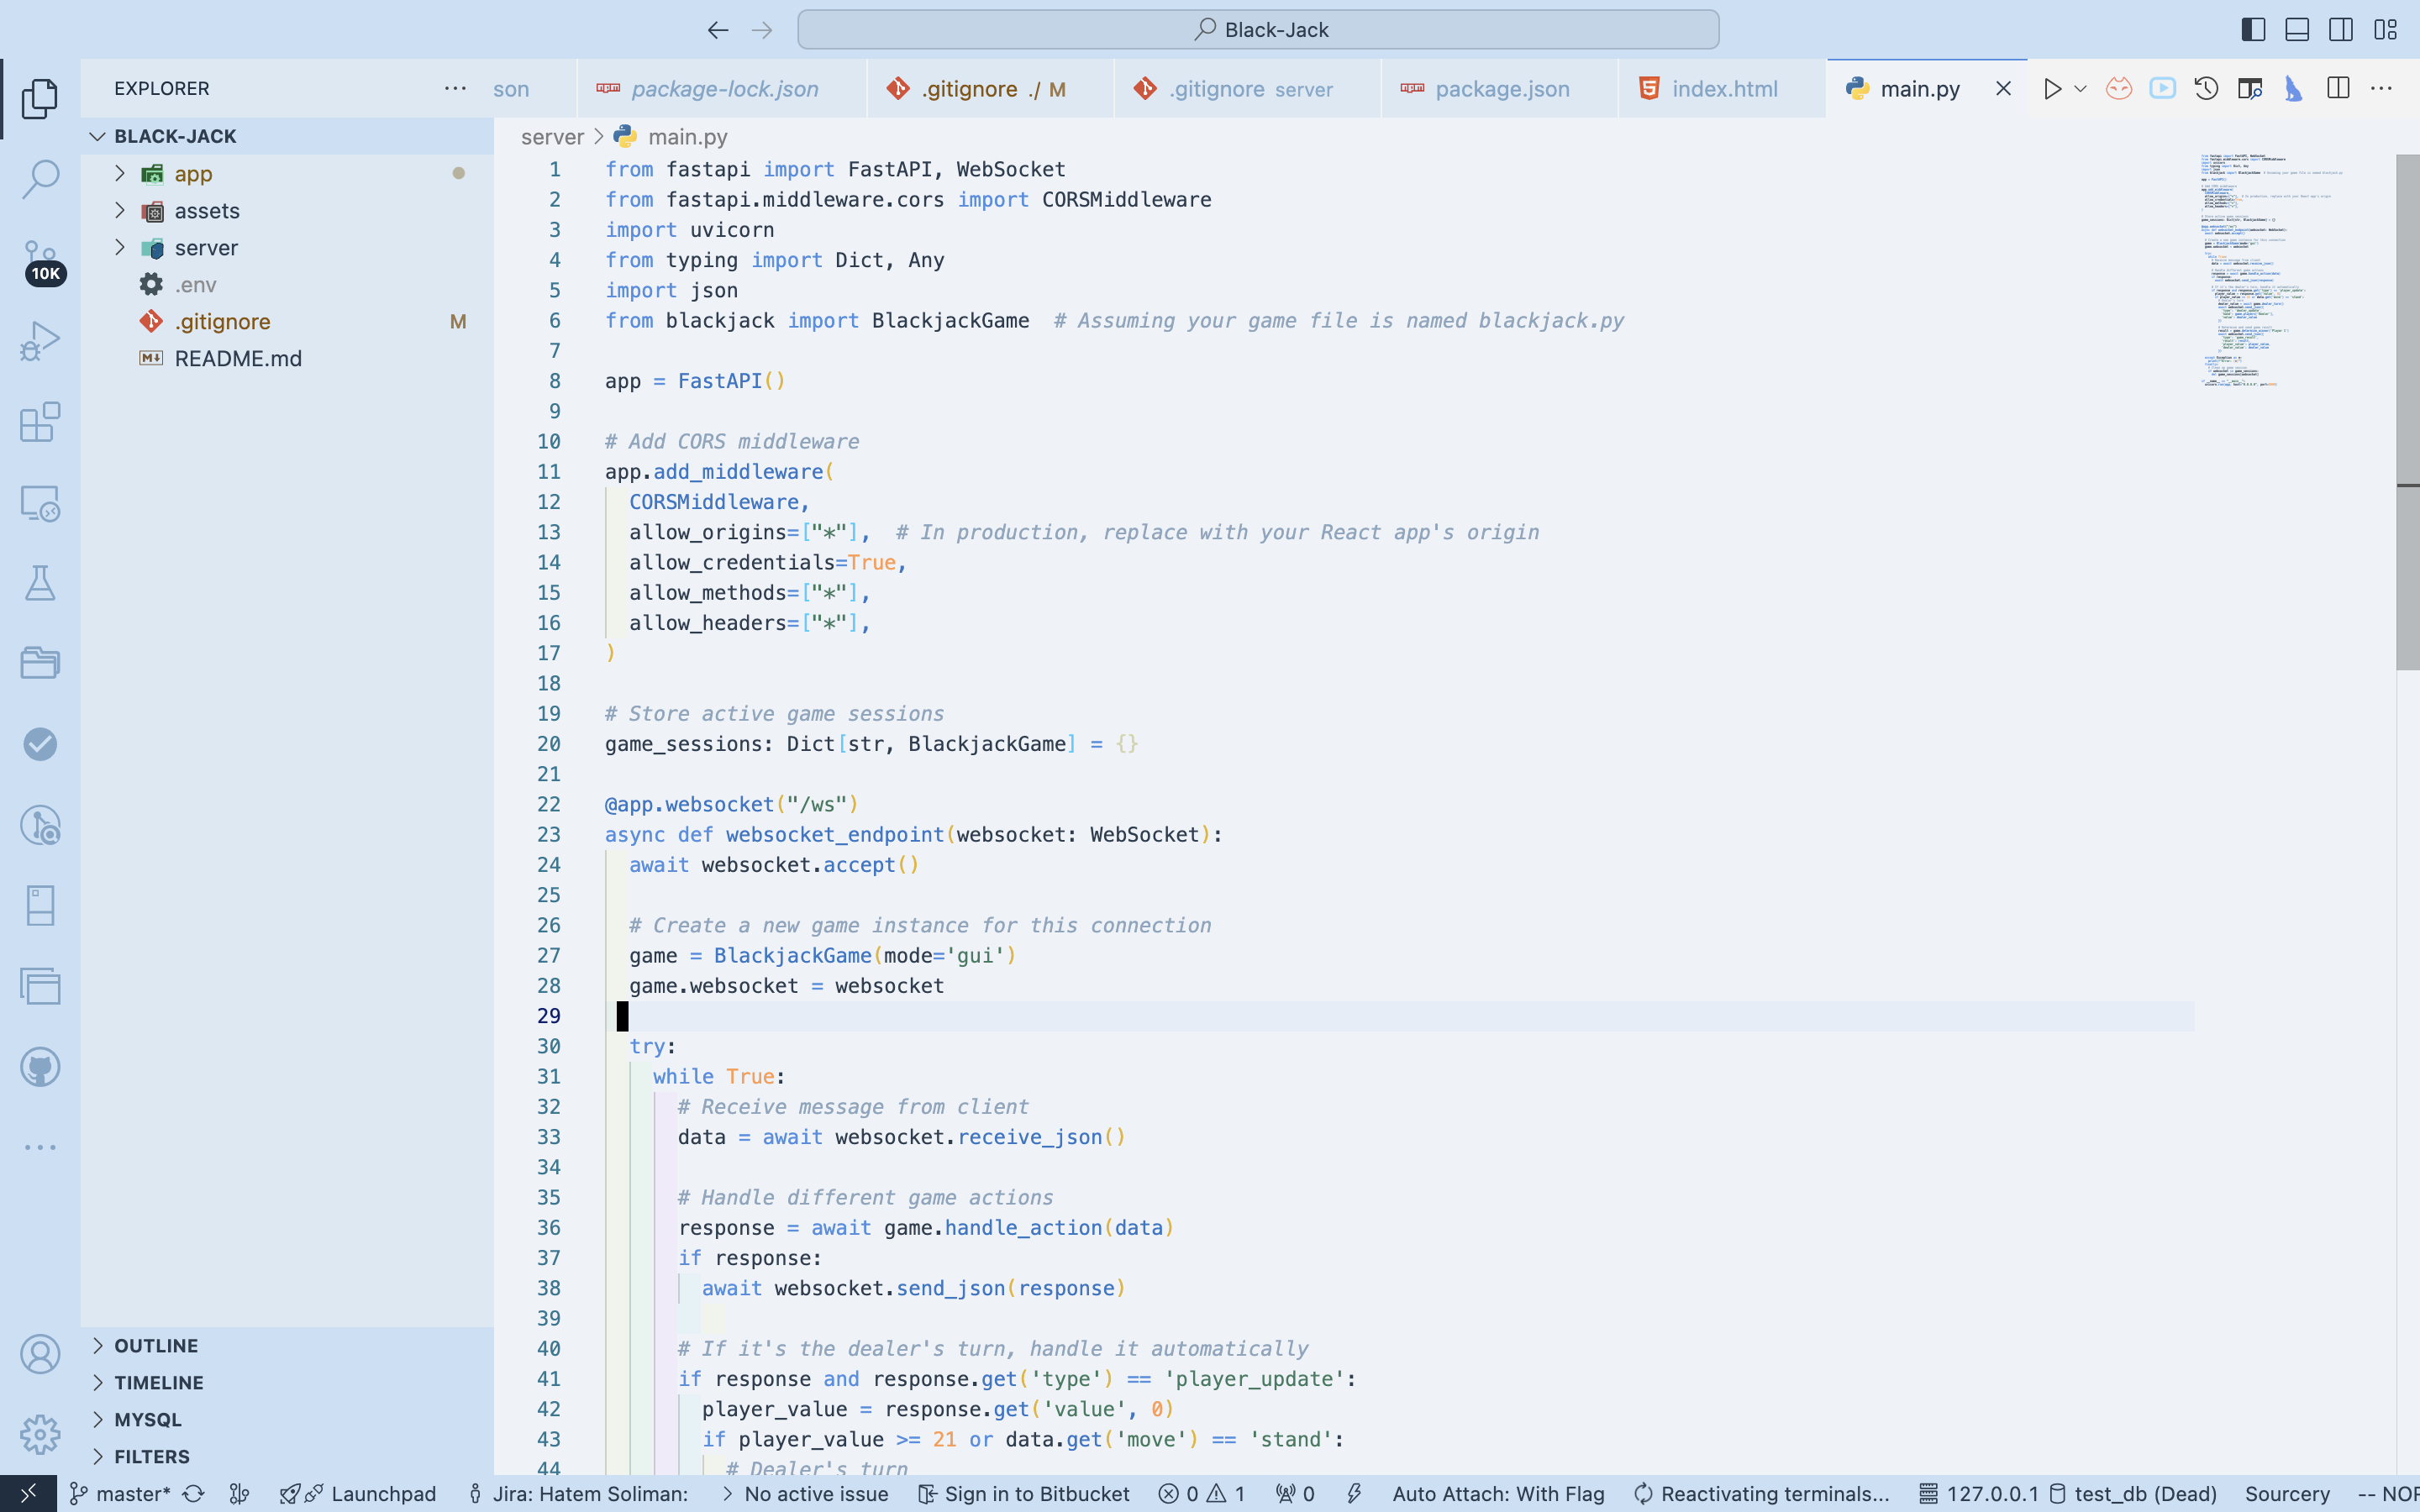
Task: Open Run and Debug view
Action: click(40, 341)
